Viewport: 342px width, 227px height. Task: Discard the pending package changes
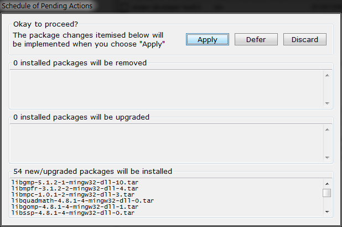[x=305, y=39]
